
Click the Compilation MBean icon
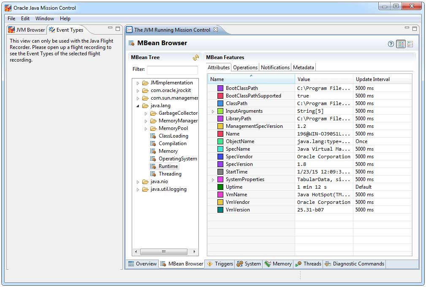click(x=153, y=143)
